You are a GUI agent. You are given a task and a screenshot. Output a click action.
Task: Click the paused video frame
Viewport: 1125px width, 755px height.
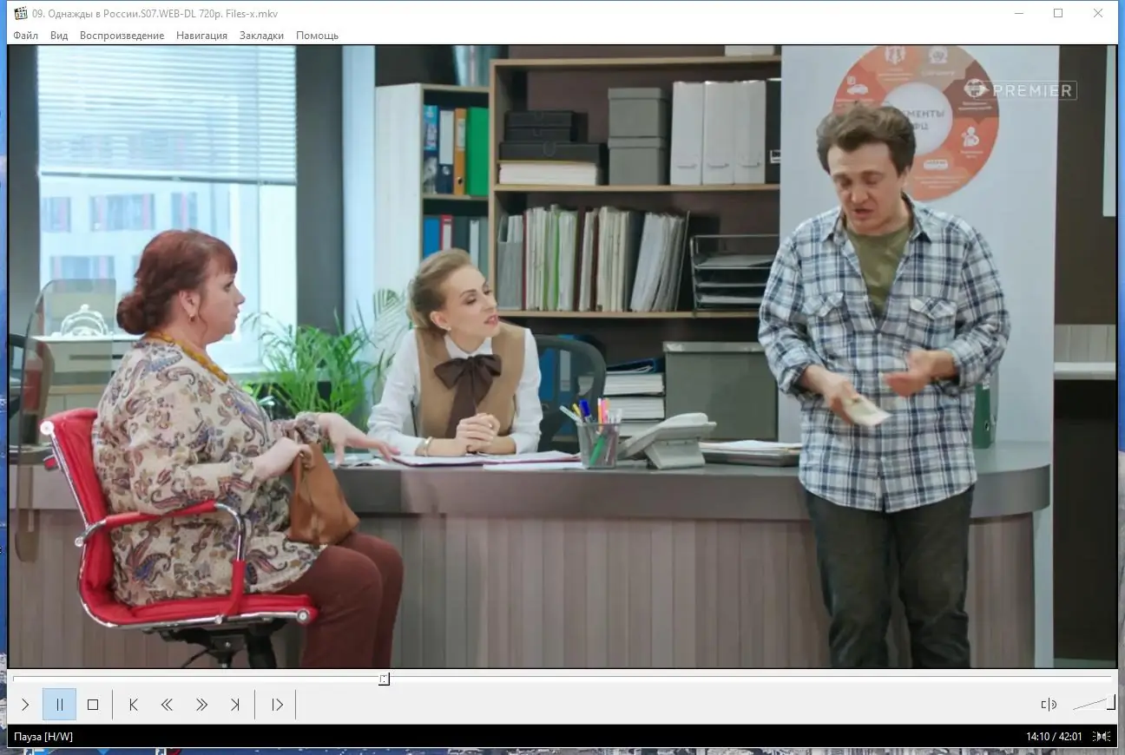tap(562, 357)
